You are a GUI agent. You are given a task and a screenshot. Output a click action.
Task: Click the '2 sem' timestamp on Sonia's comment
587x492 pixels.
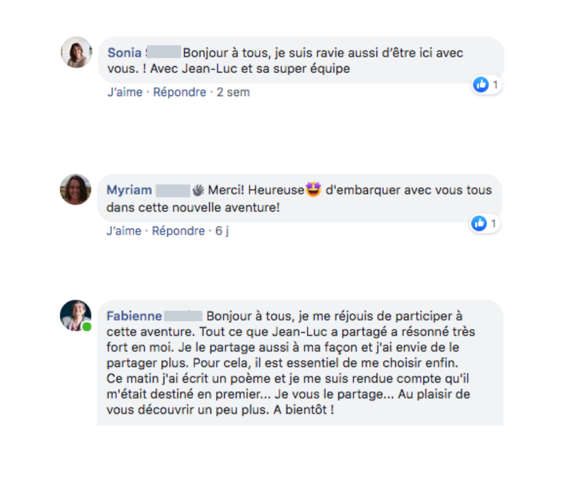click(233, 92)
